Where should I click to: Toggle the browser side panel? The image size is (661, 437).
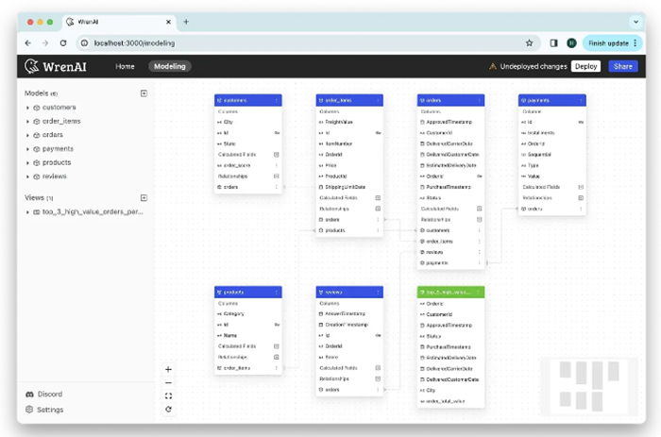pos(553,43)
